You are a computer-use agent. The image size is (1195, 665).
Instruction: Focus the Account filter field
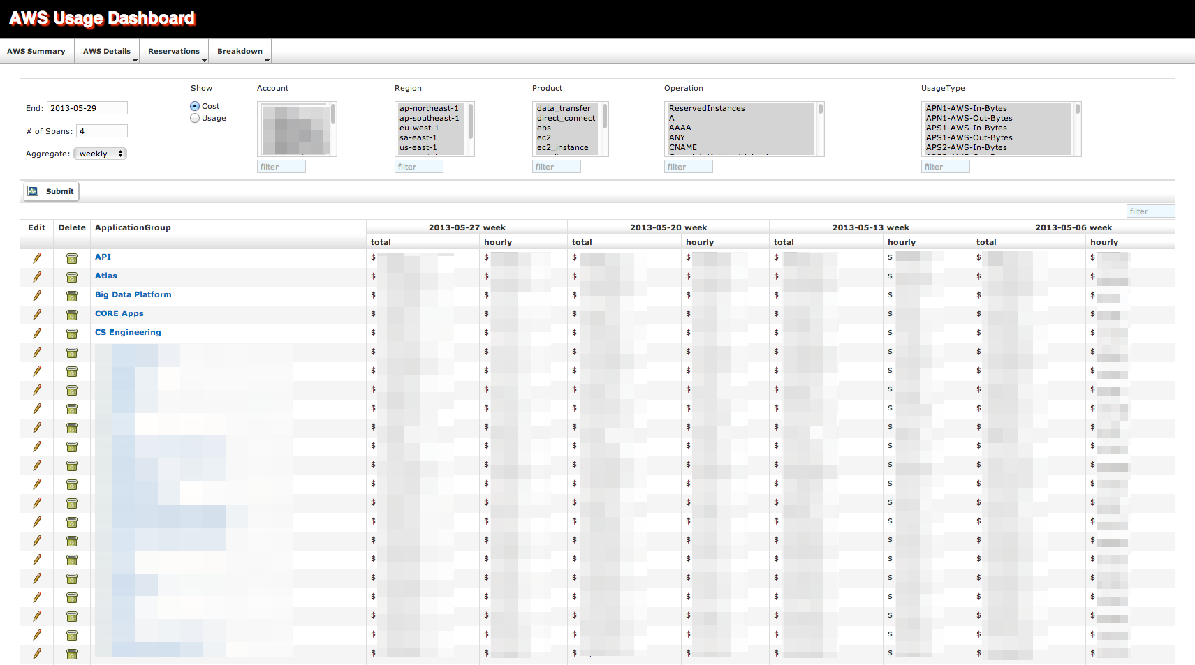pos(281,167)
